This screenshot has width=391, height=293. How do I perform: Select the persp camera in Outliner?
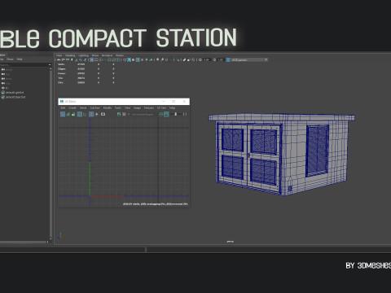coord(7,70)
